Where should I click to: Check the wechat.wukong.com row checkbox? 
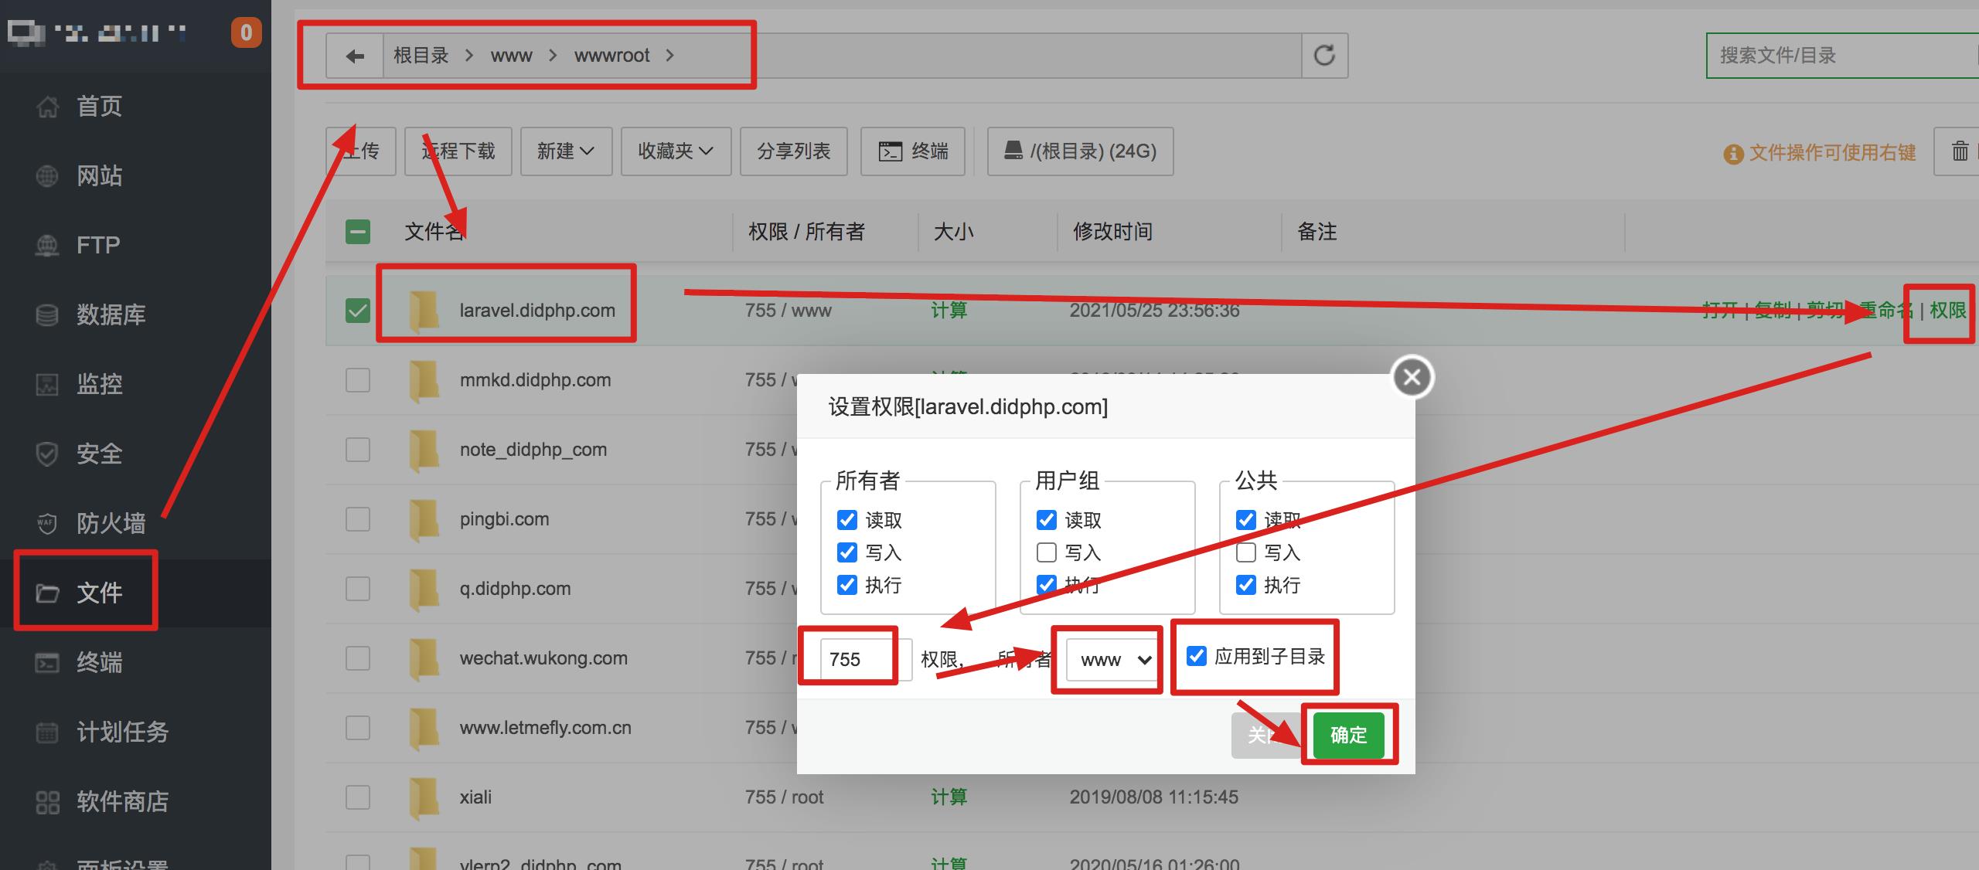(358, 658)
